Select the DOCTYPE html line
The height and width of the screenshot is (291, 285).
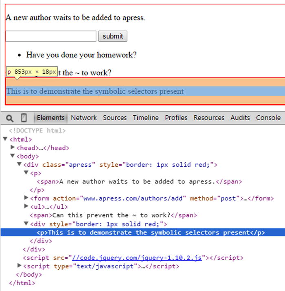(x=37, y=131)
